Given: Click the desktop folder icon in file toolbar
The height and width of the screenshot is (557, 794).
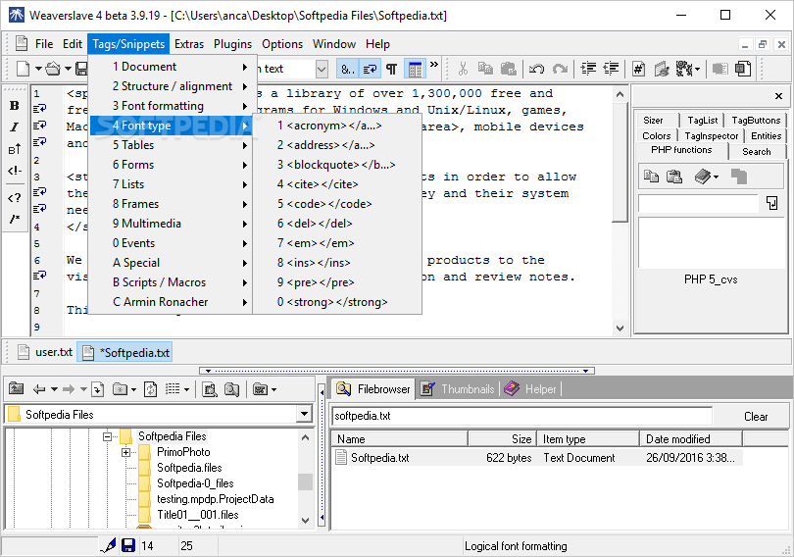Looking at the screenshot, I should [x=17, y=389].
